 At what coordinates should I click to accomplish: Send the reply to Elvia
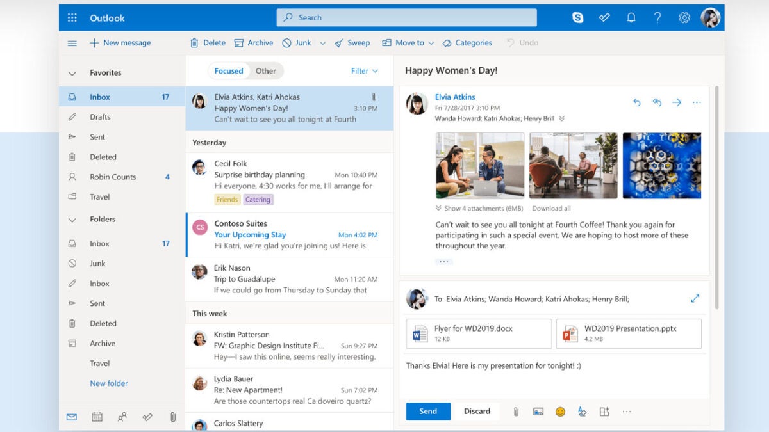(427, 412)
